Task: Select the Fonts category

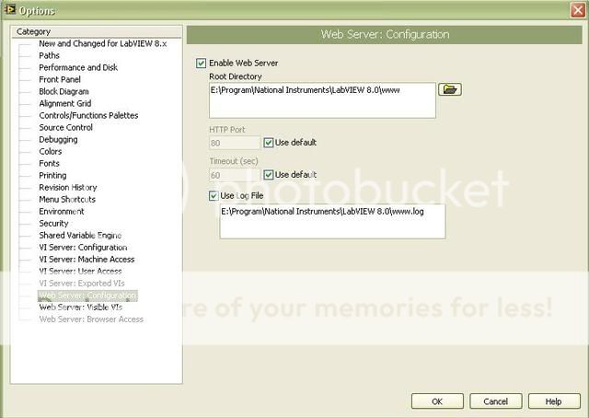Action: click(x=49, y=164)
